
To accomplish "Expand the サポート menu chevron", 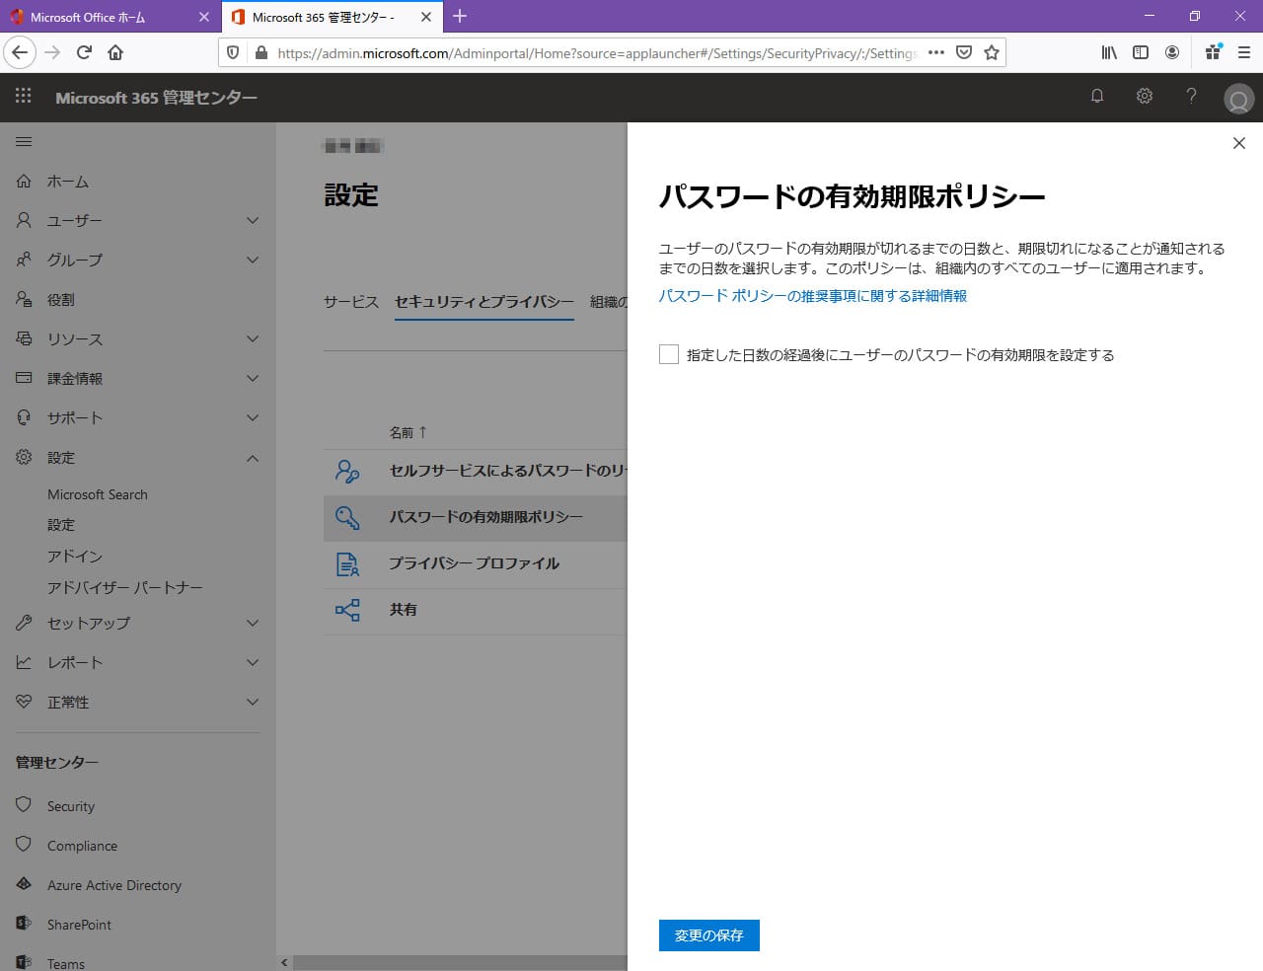I will [253, 417].
